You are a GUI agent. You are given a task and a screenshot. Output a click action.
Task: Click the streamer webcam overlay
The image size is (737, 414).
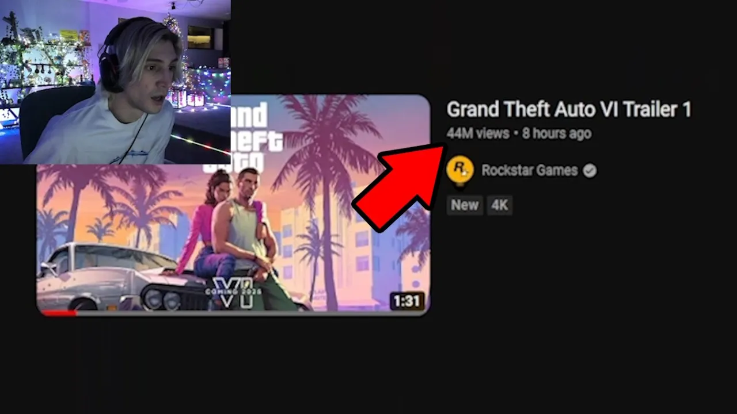(115, 82)
